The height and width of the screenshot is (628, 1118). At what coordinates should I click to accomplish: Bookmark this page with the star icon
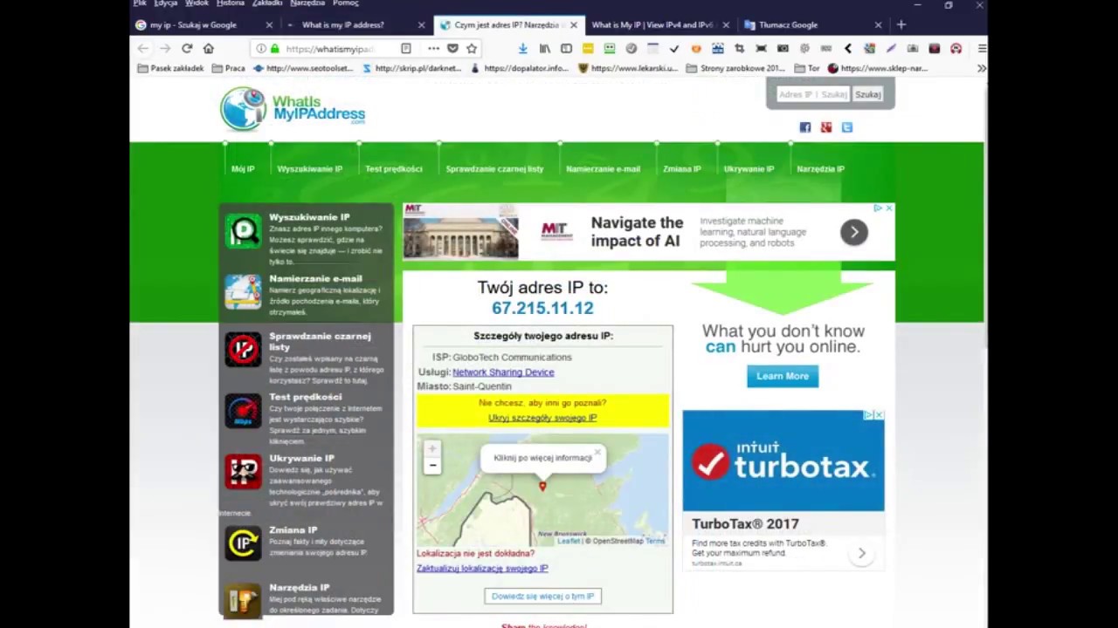[472, 49]
